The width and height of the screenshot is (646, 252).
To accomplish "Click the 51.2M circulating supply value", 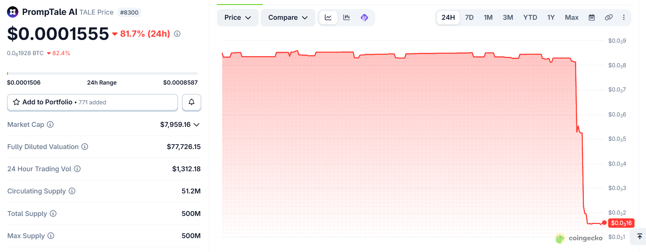I will coord(191,191).
